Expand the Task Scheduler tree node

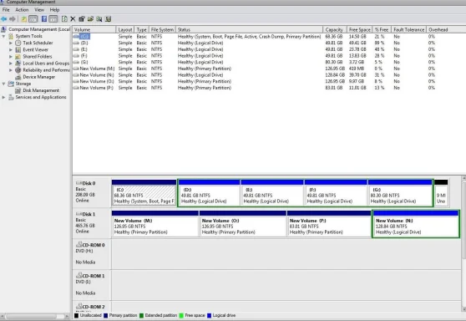tap(11, 43)
